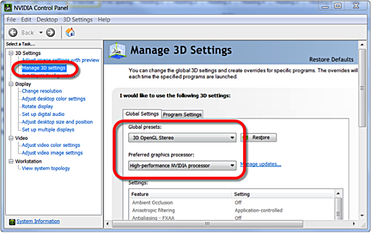Viewport: 371px width, 233px height.
Task: Open the Preferred graphics processor dropdown
Action: 182,166
